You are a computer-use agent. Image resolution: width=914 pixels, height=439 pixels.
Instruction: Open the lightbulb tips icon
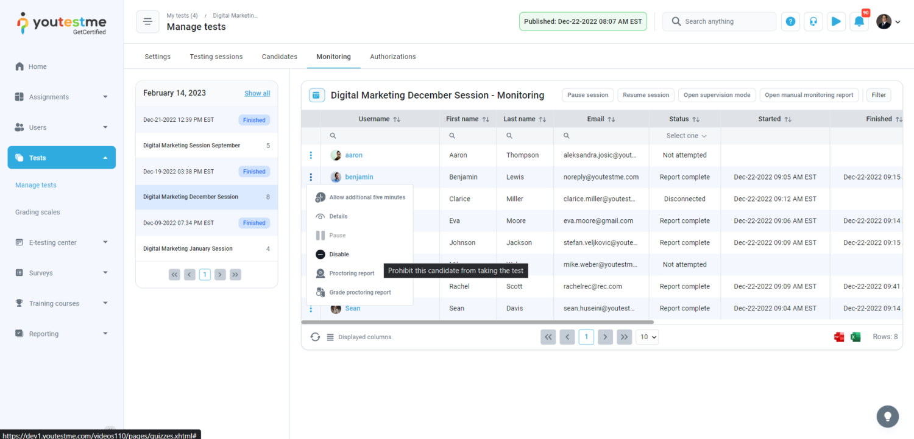pos(887,416)
